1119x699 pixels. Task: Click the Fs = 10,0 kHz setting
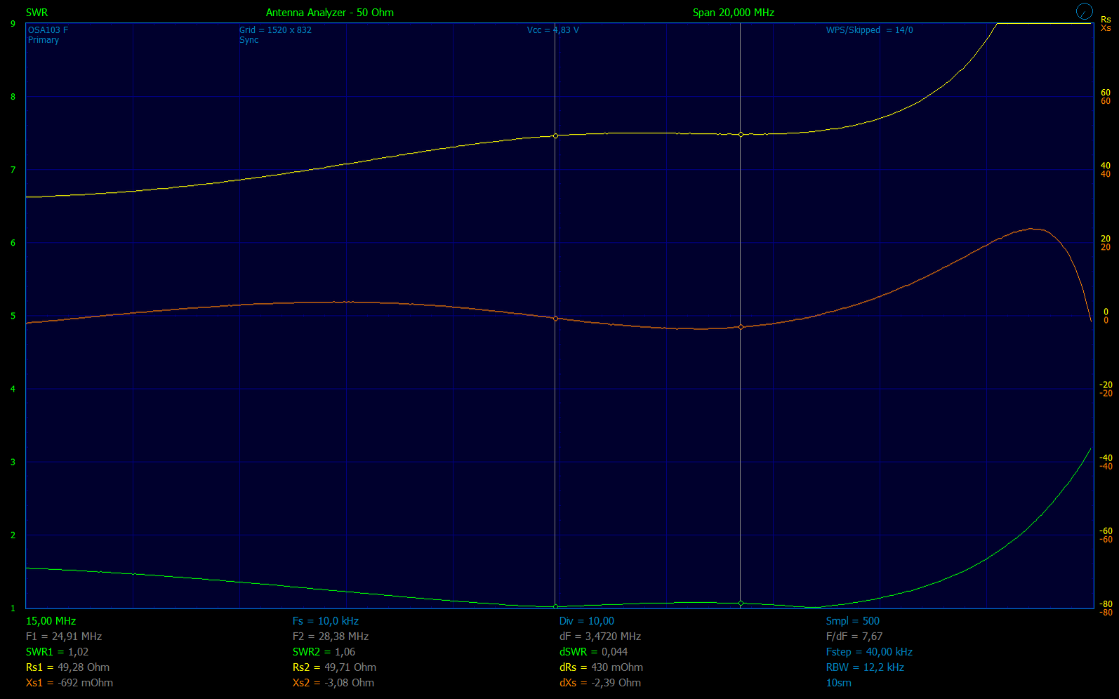coord(325,621)
